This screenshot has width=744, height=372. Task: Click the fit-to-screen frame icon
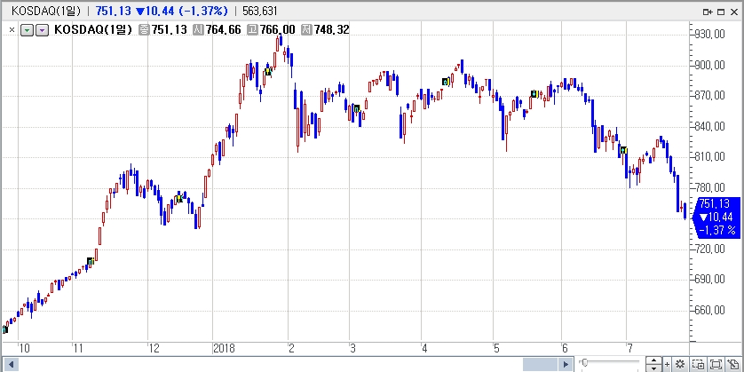(716, 364)
